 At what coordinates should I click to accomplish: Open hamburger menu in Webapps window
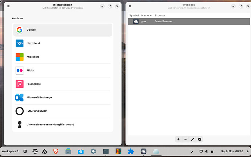(x=131, y=6)
